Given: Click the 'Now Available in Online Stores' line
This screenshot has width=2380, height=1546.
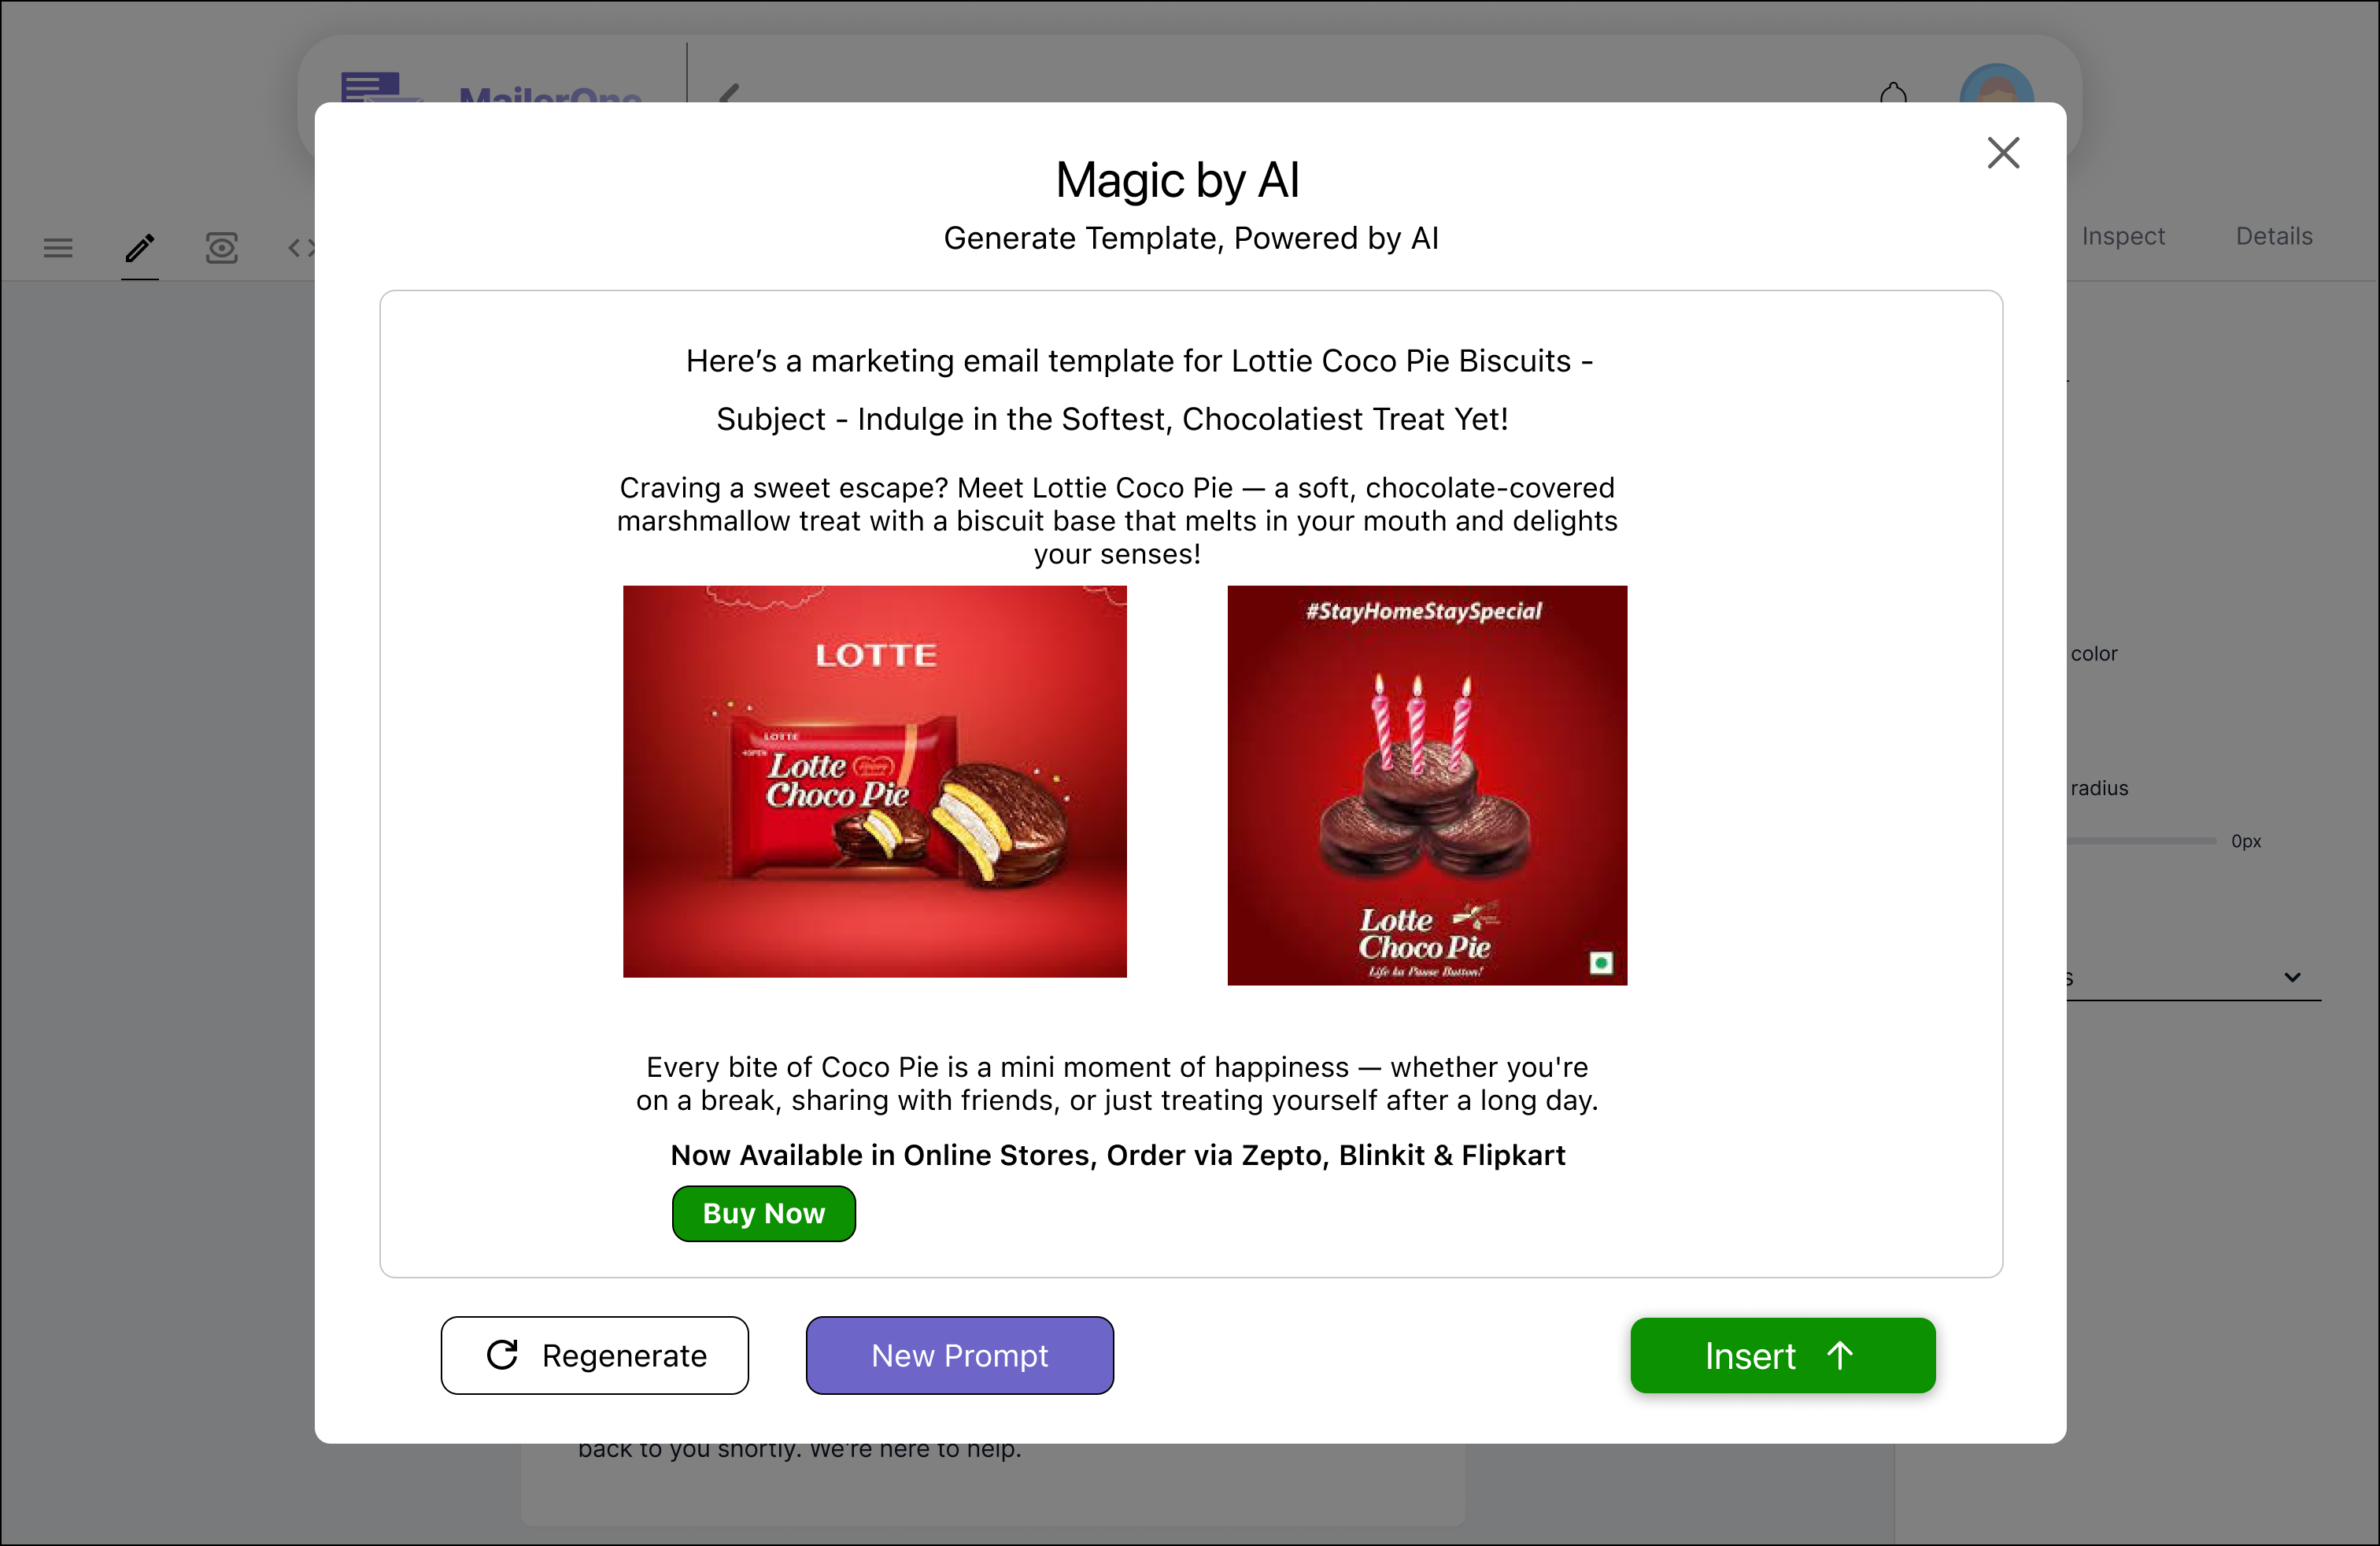Looking at the screenshot, I should (1117, 1155).
